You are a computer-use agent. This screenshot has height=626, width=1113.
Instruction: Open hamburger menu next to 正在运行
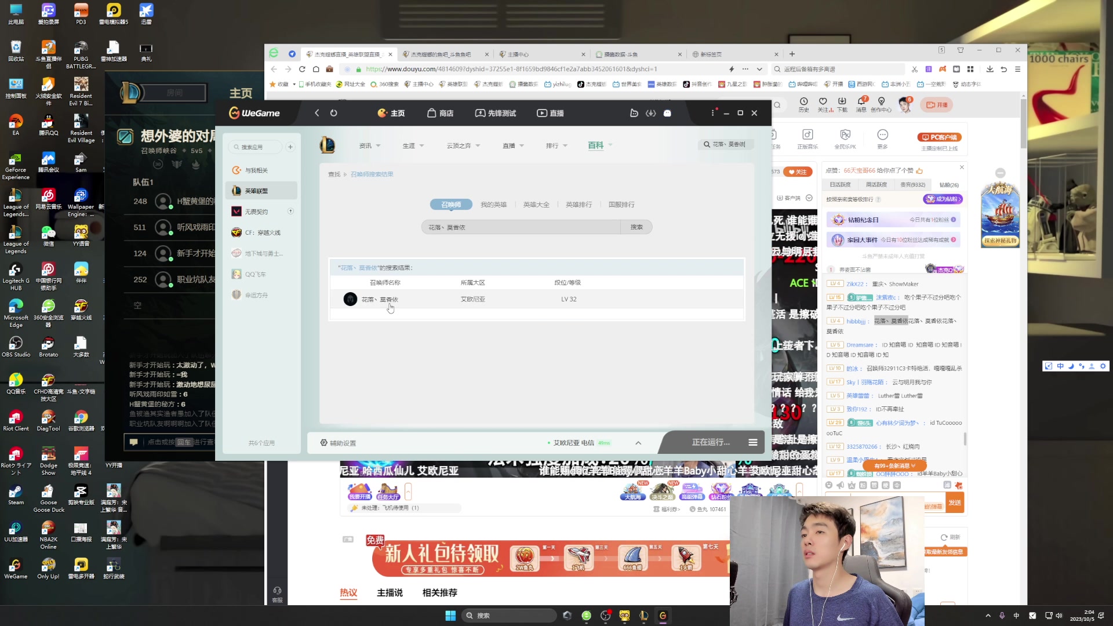tap(752, 442)
